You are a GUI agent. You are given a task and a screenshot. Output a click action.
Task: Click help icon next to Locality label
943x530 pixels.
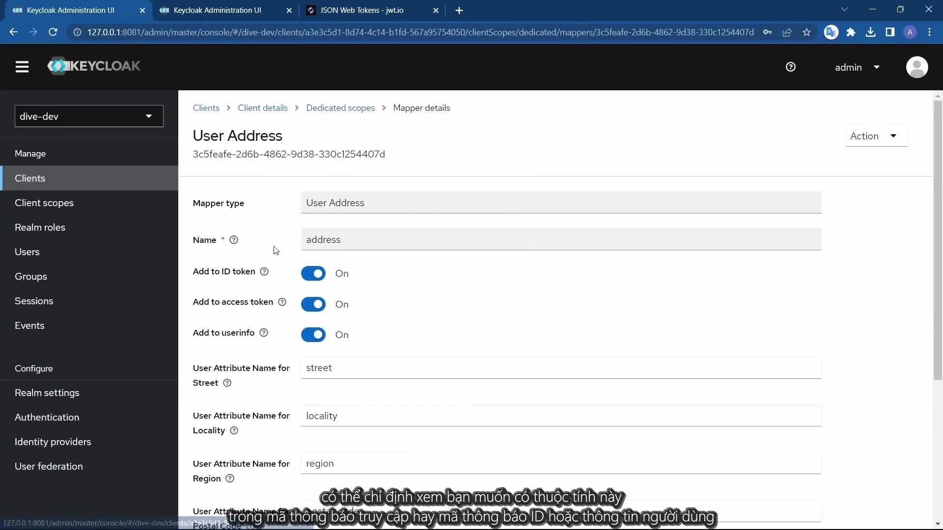tap(234, 430)
